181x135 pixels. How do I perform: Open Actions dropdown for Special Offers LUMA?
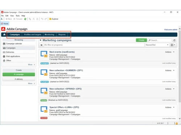170,107
